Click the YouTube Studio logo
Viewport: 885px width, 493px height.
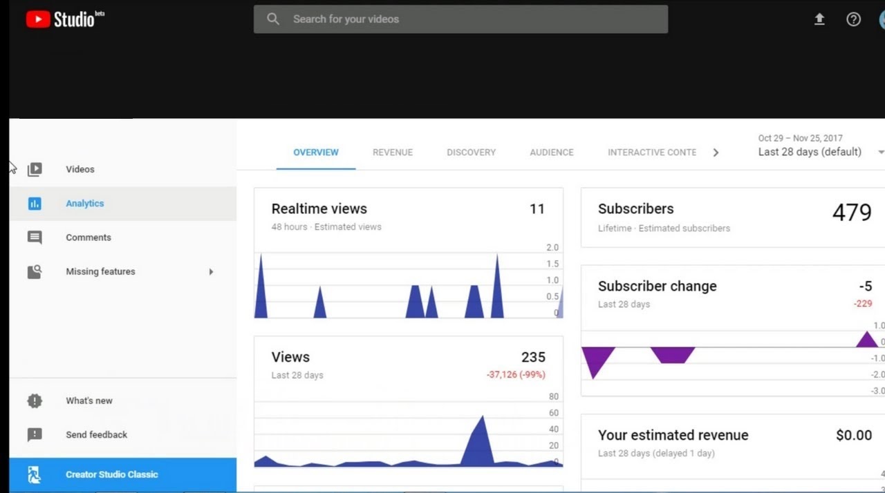click(x=65, y=19)
